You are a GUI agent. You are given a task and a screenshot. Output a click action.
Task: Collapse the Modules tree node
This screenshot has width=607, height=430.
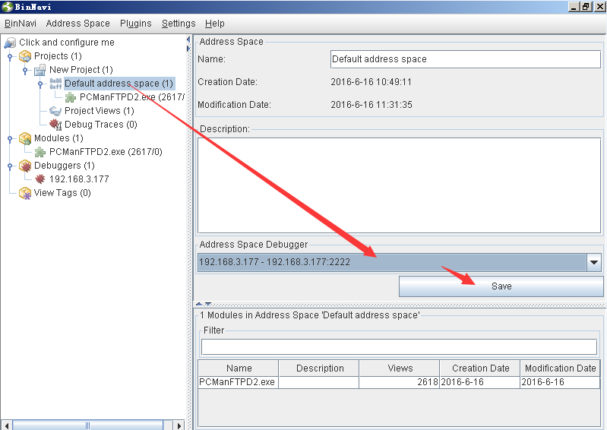click(10, 138)
